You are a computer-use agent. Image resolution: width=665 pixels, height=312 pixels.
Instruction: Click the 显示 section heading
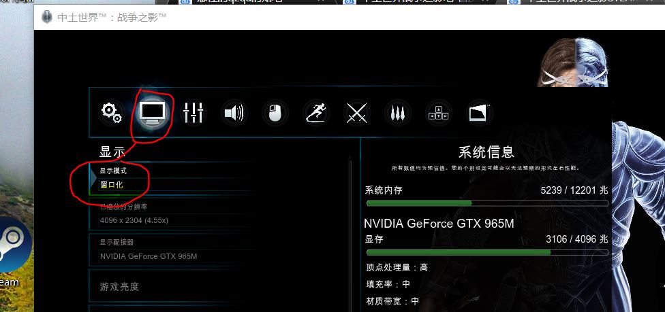click(x=113, y=152)
